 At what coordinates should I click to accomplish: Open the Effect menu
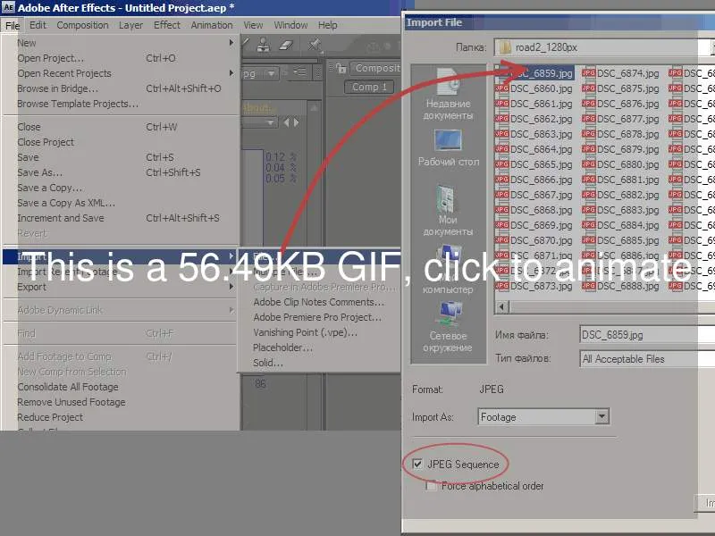click(167, 25)
